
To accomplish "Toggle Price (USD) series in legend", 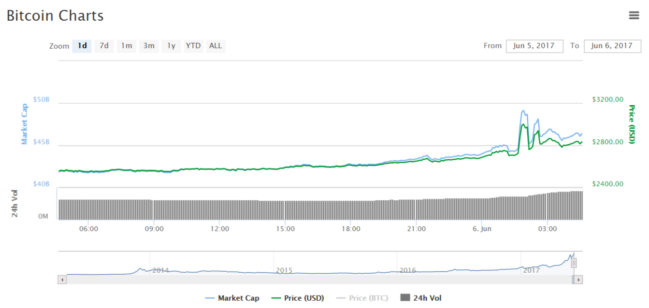I will 298,298.
